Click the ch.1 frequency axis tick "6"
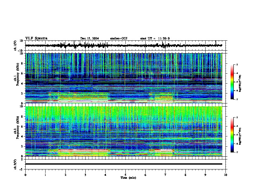Viewport: 254px width, 196px height. pyautogui.click(x=22, y=73)
